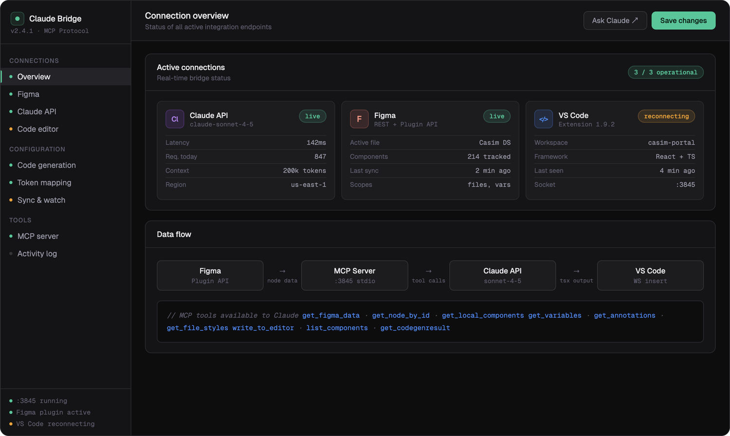Open the Figma sidebar item
Screen dimensions: 730x436
pyautogui.click(x=66, y=94)
